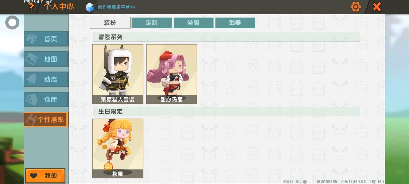Select the 秋果 birthday skin thumbnail
409x184 pixels.
point(118,148)
